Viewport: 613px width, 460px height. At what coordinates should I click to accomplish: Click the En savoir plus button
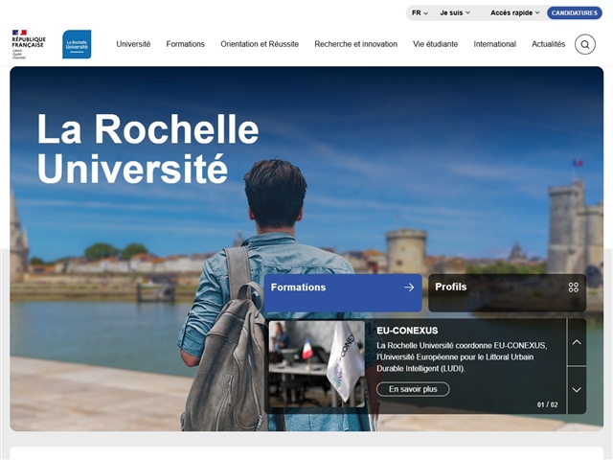tap(413, 389)
